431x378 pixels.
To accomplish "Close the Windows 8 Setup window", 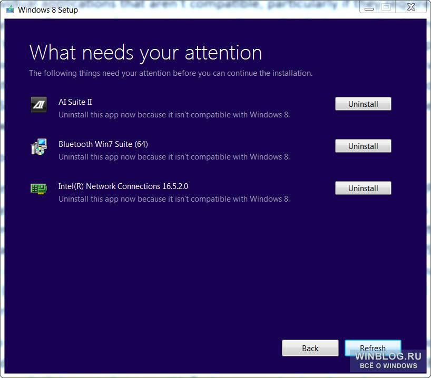I will [x=411, y=8].
